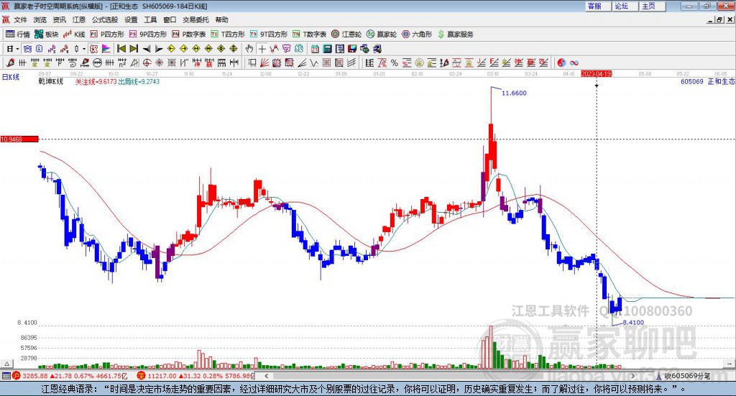Open 赢家服务 with the dollar sign icon
Image resolution: width=736 pixels, height=396 pixels.
coord(456,34)
